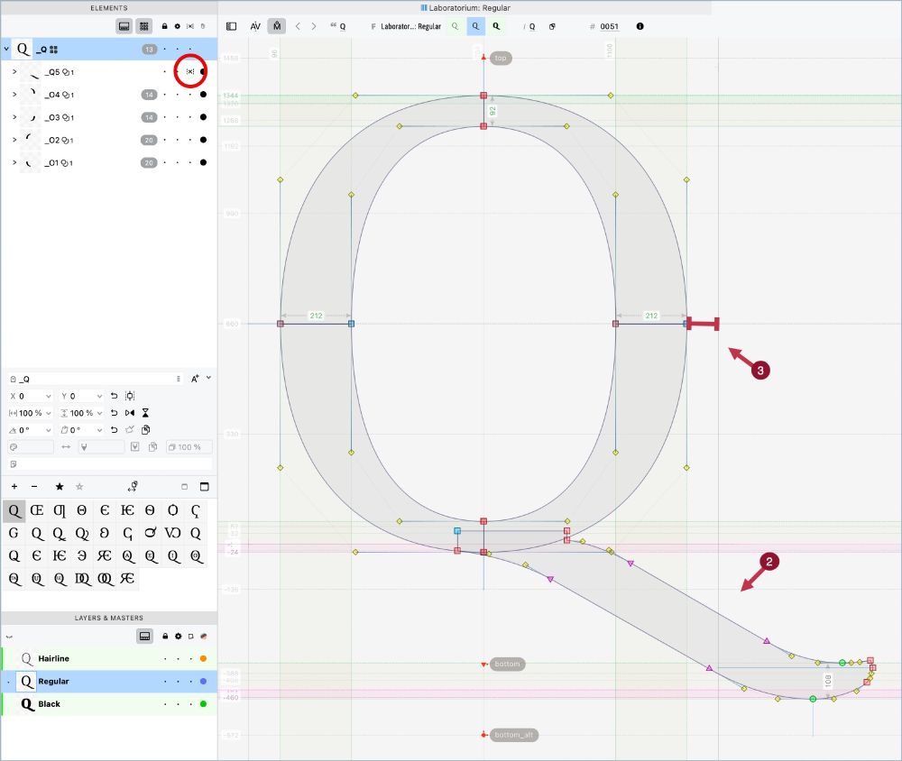
Task: Expand the _Q5 element row
Action: coord(14,72)
